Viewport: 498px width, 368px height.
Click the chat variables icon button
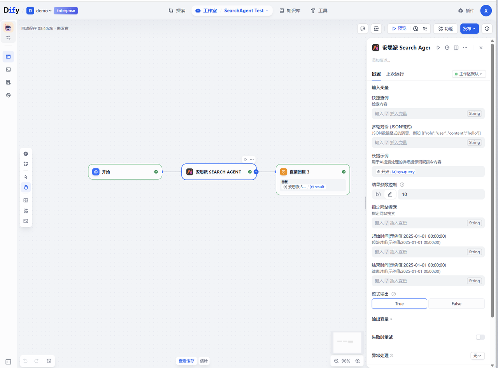(363, 28)
